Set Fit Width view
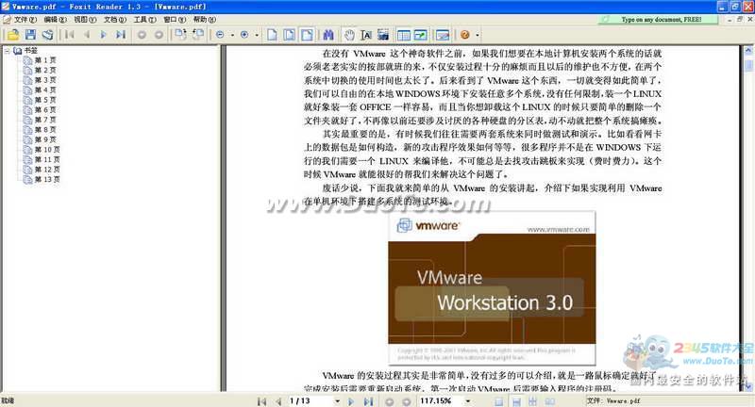Image resolution: width=755 pixels, height=407 pixels. click(x=307, y=35)
